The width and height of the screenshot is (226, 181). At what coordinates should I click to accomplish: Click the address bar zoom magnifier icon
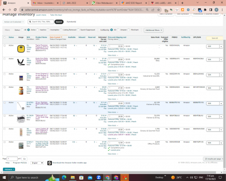point(147,10)
